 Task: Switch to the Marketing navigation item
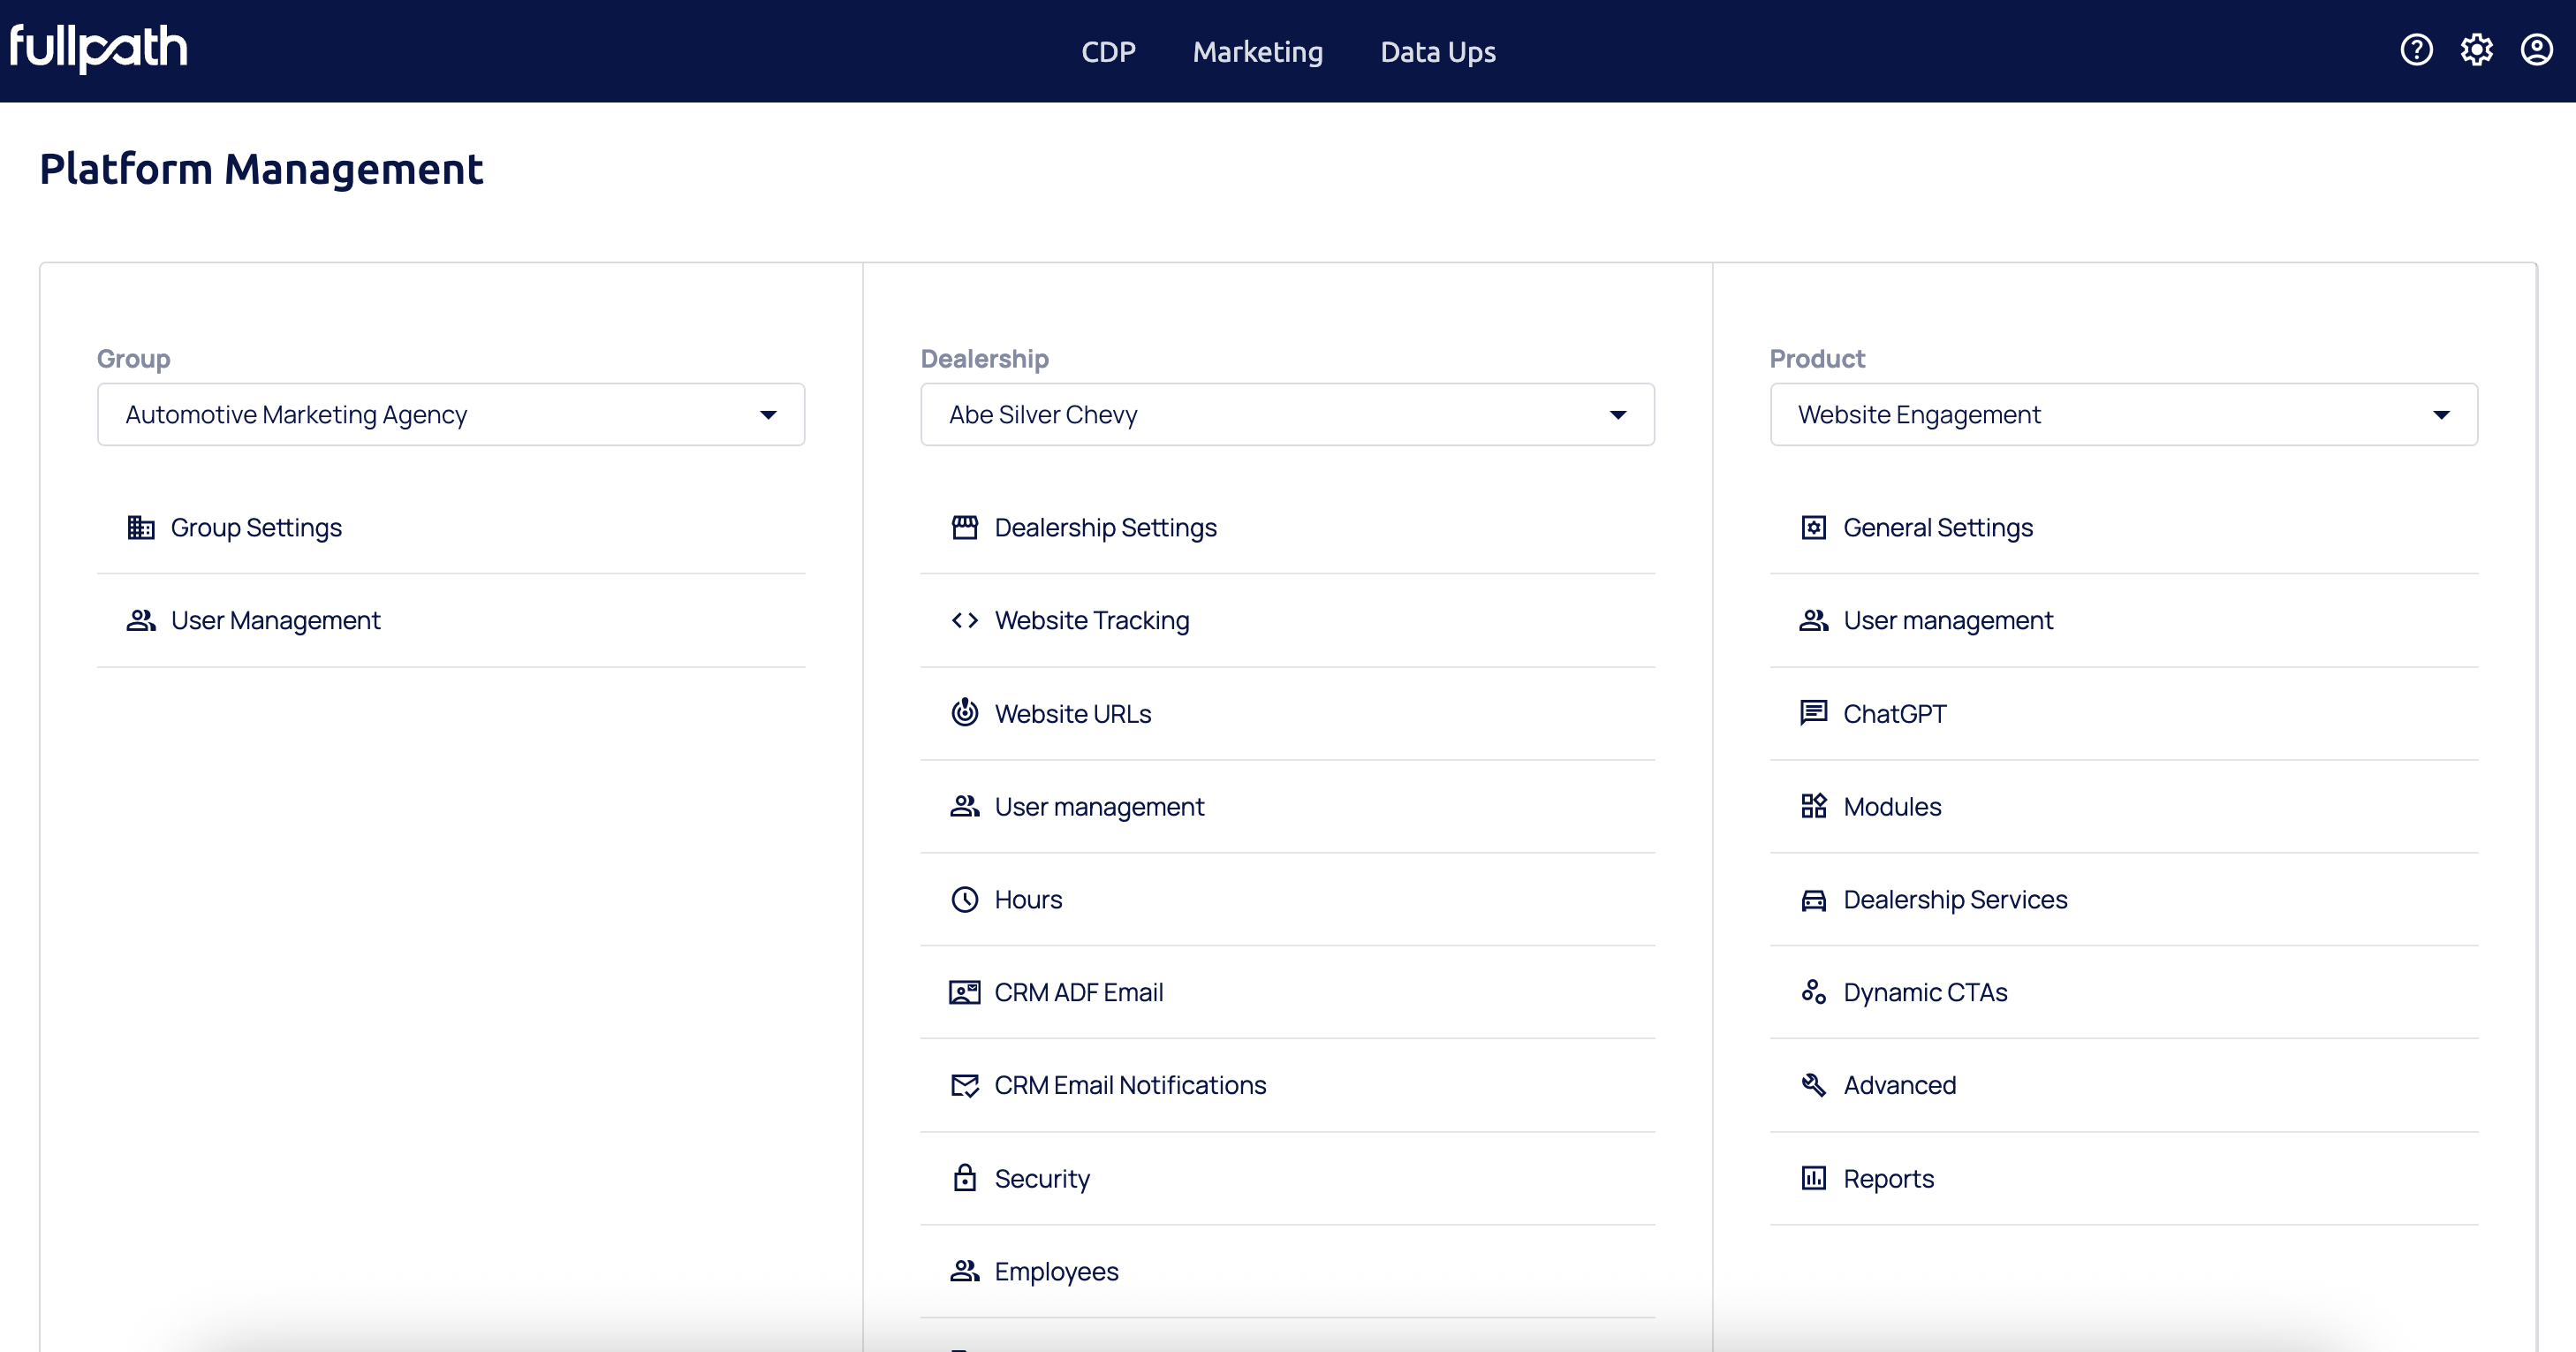click(1257, 52)
